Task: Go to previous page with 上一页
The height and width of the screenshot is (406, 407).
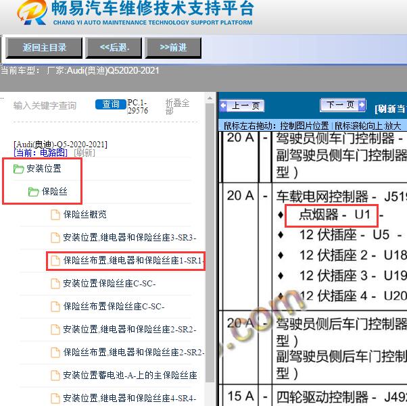Action: (x=242, y=105)
